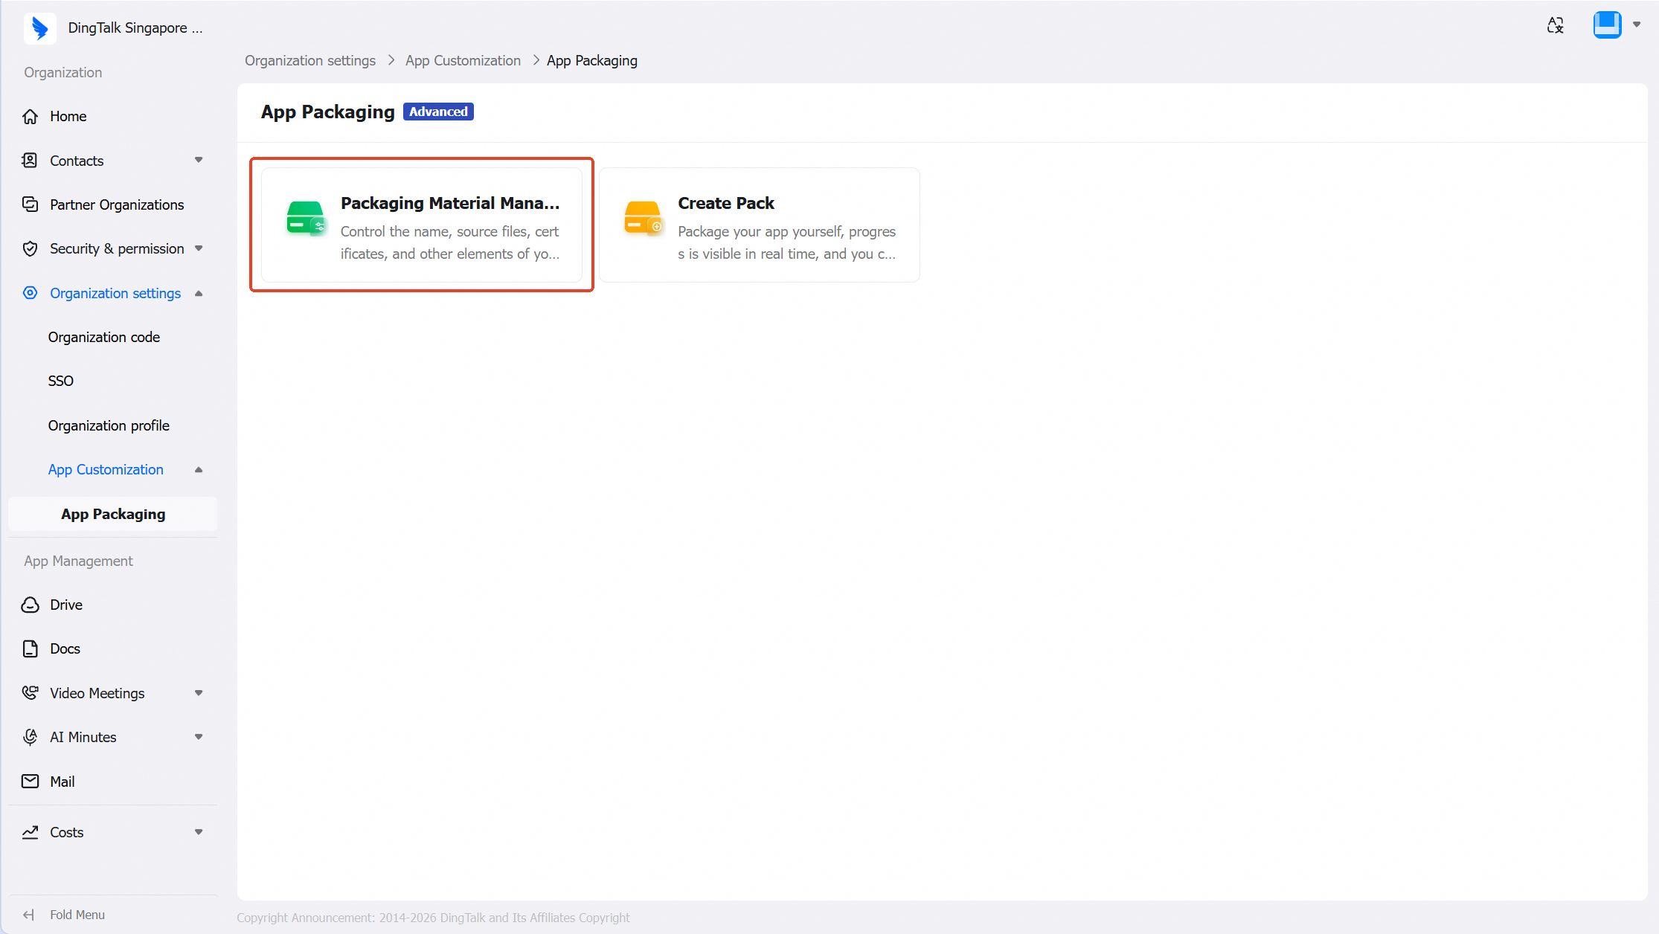Click the Organization settings gear icon
Viewport: 1659px width, 934px height.
(x=31, y=293)
